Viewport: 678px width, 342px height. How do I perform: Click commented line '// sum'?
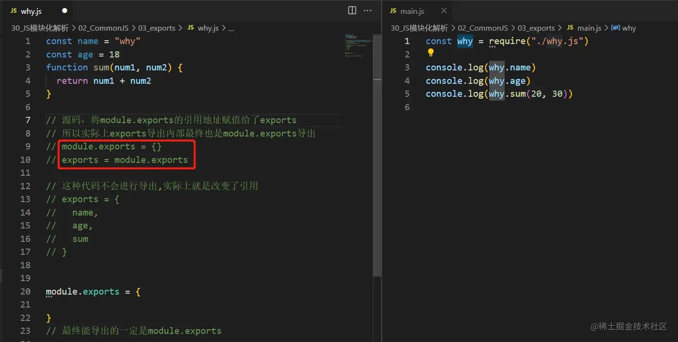(67, 239)
